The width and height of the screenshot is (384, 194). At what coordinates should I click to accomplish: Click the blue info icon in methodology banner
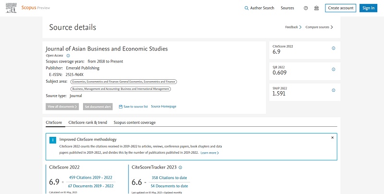(x=53, y=140)
